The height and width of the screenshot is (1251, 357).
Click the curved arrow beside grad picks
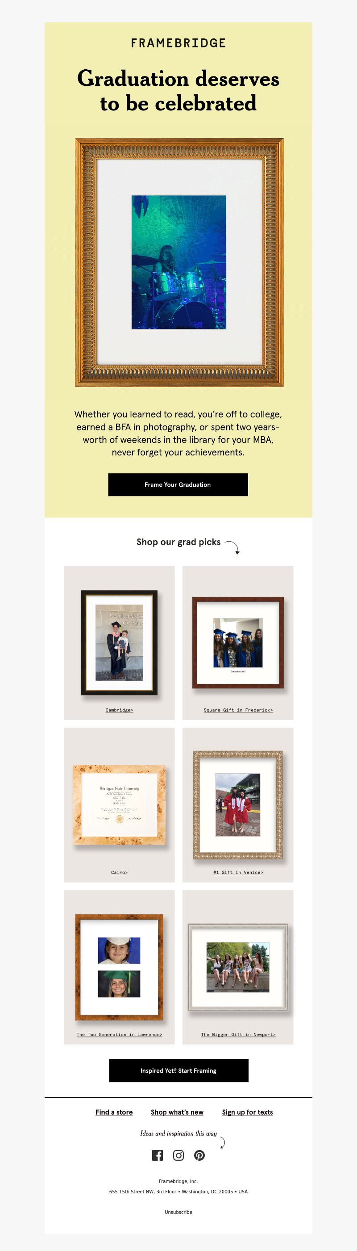point(233,548)
